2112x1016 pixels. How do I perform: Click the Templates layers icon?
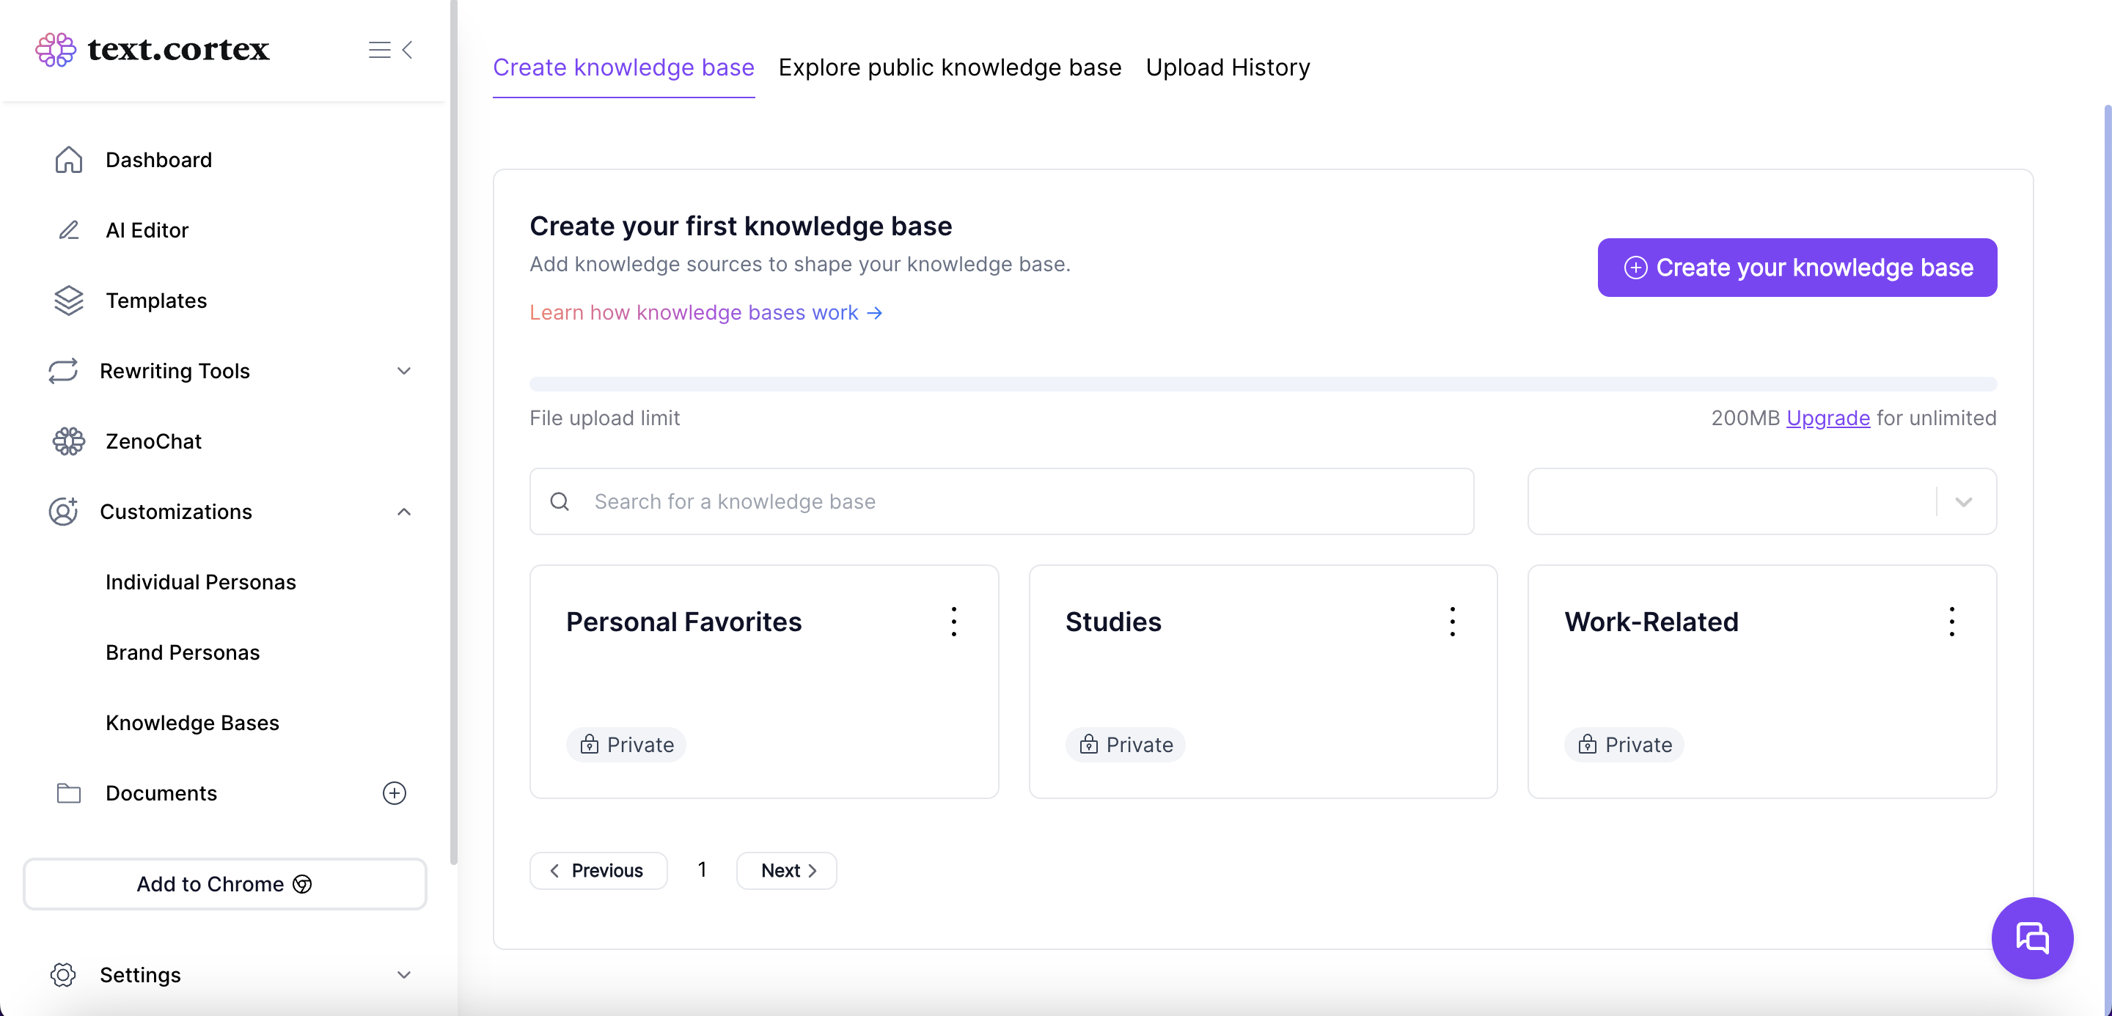click(69, 301)
